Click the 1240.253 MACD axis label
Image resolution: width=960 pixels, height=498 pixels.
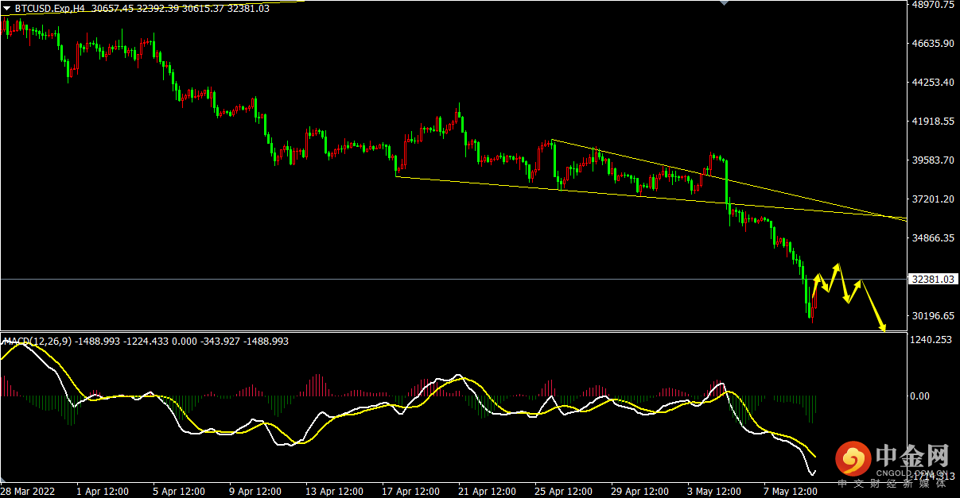coord(931,340)
